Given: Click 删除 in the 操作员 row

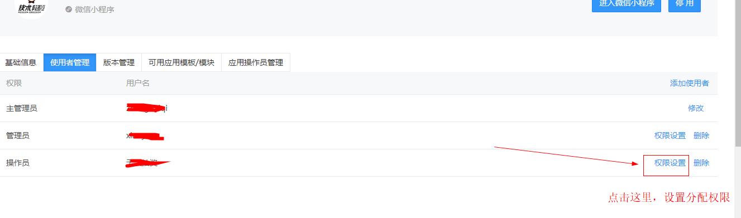Looking at the screenshot, I should pos(701,163).
